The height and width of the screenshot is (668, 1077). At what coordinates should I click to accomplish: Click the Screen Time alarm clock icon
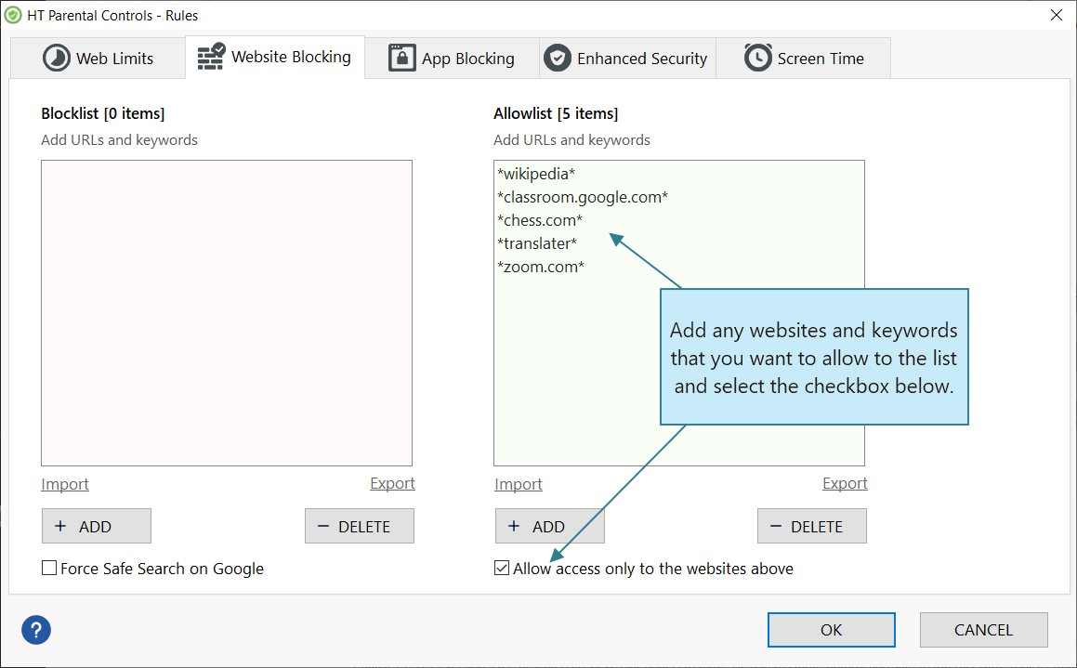coord(757,58)
